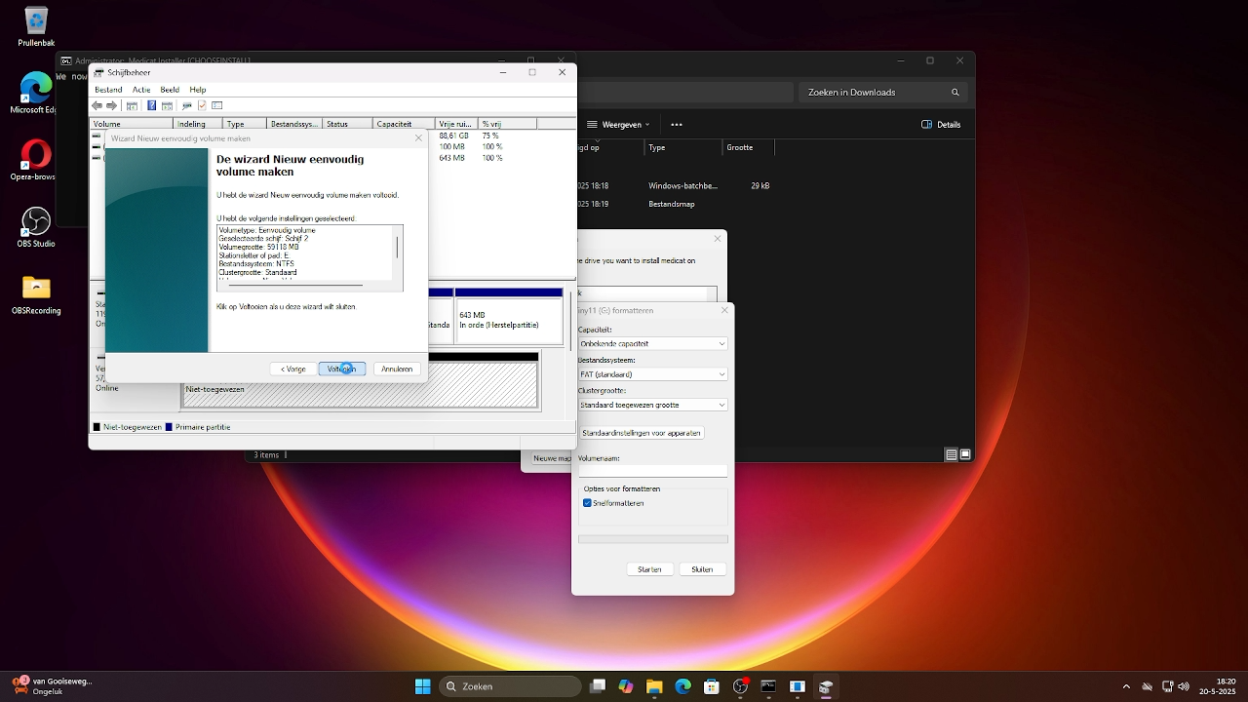Toggle the Snelformatteren checkbox
Viewport: 1248px width, 702px height.
click(588, 503)
